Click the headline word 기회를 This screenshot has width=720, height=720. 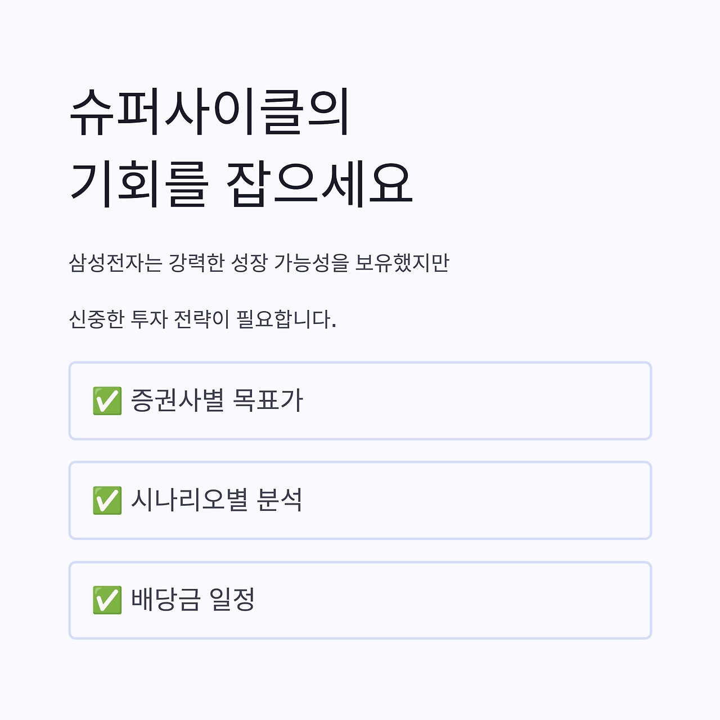coord(139,183)
